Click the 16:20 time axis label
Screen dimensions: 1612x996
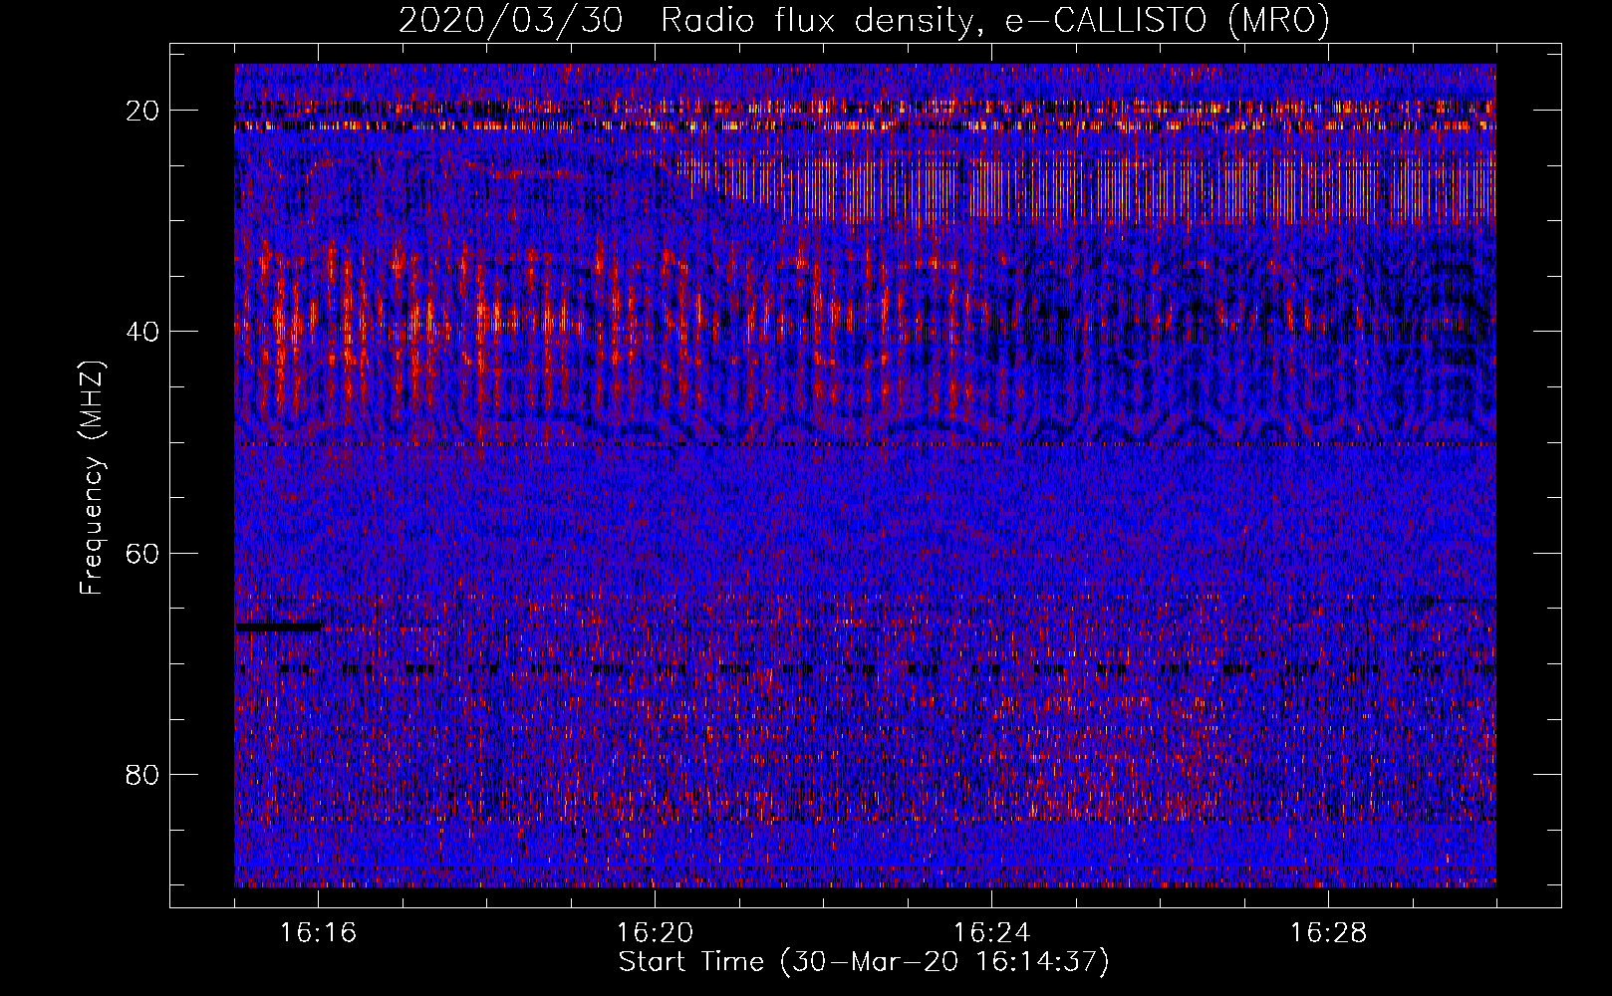pyautogui.click(x=656, y=933)
